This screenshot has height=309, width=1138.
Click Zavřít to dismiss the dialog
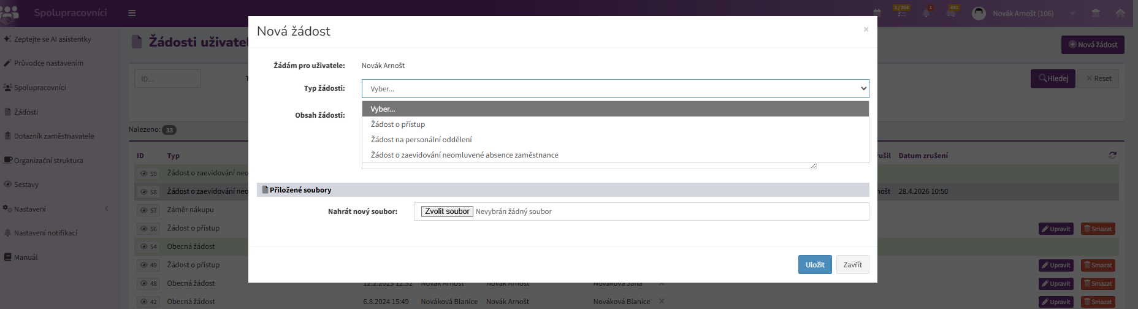(852, 265)
